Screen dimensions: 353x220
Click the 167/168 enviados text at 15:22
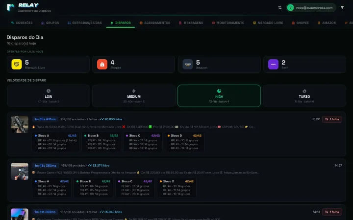73,119
